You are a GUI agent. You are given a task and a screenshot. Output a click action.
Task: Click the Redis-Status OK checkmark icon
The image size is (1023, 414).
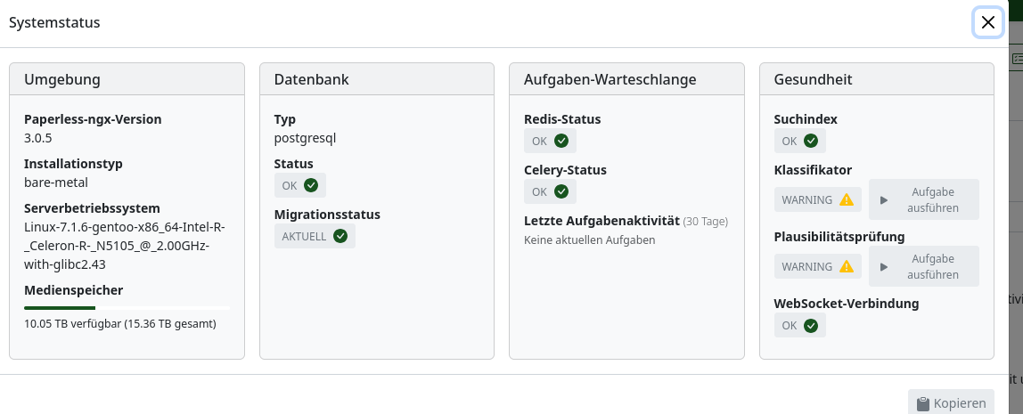click(561, 140)
